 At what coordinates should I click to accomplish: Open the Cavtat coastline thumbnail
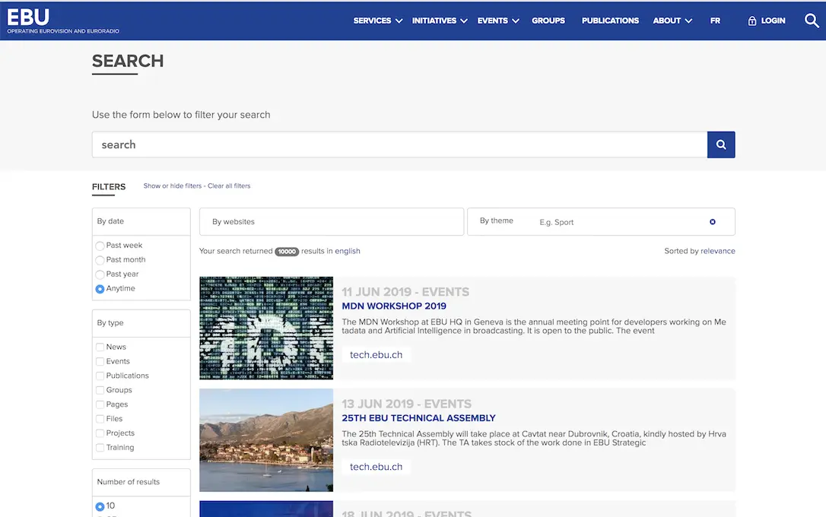click(266, 440)
